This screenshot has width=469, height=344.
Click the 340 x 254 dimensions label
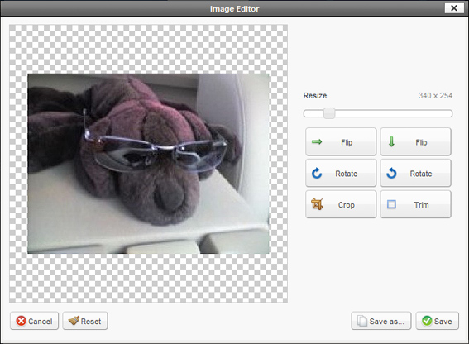[435, 96]
